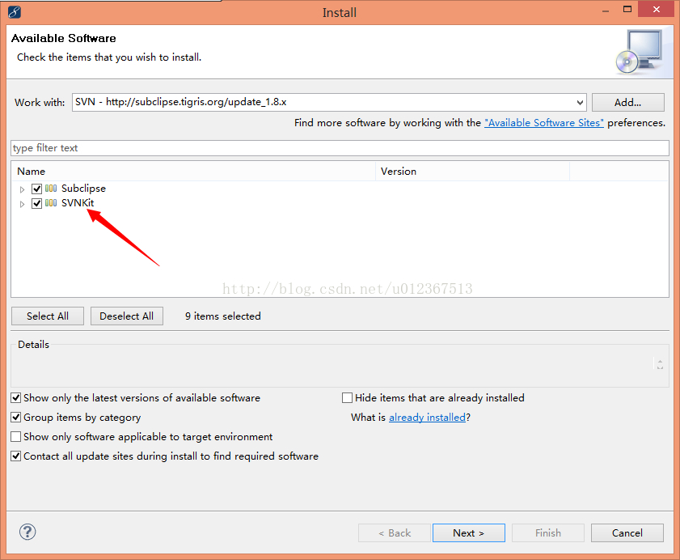This screenshot has height=560, width=680.
Task: Open the already installed link
Action: 427,418
